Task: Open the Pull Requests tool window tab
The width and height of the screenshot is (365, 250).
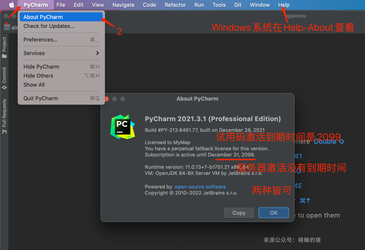Action: (4, 116)
